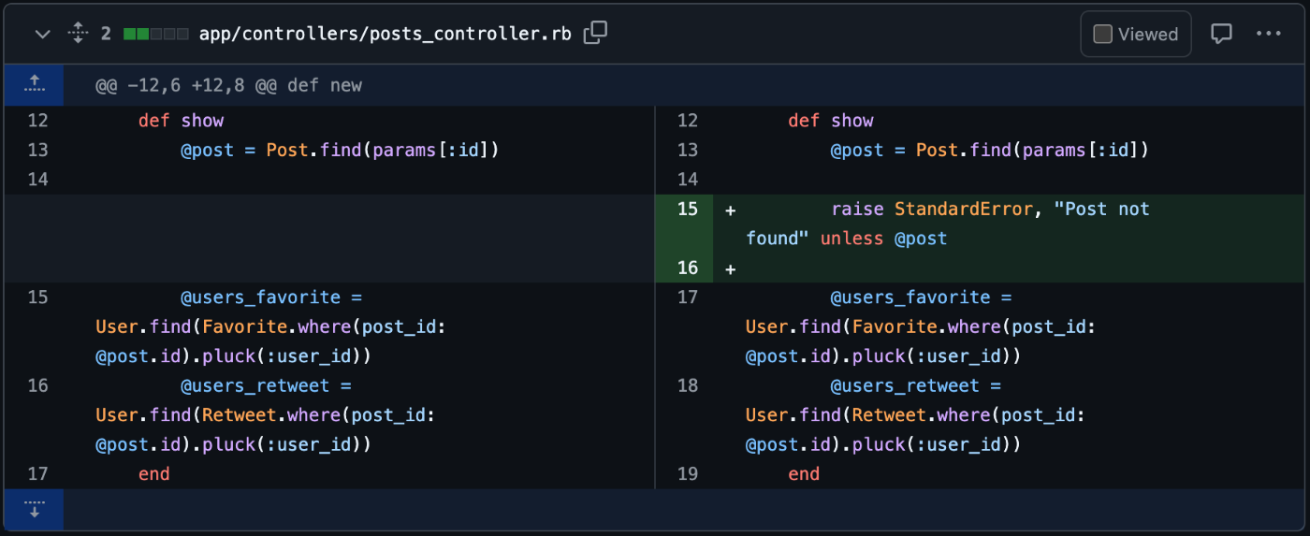Expand hidden lines below the diff
The width and height of the screenshot is (1310, 536).
[x=34, y=510]
